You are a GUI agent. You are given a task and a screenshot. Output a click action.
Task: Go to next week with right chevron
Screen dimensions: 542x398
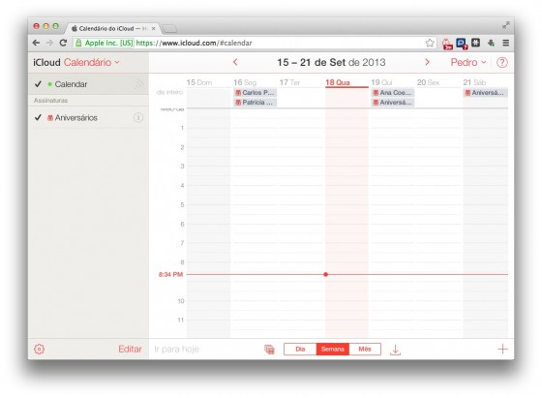coord(427,62)
